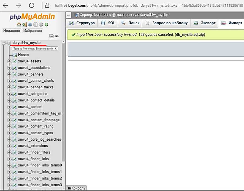Screen dimensions: 244x191
Task: Open the Экспорт tab
Action: 204,23
